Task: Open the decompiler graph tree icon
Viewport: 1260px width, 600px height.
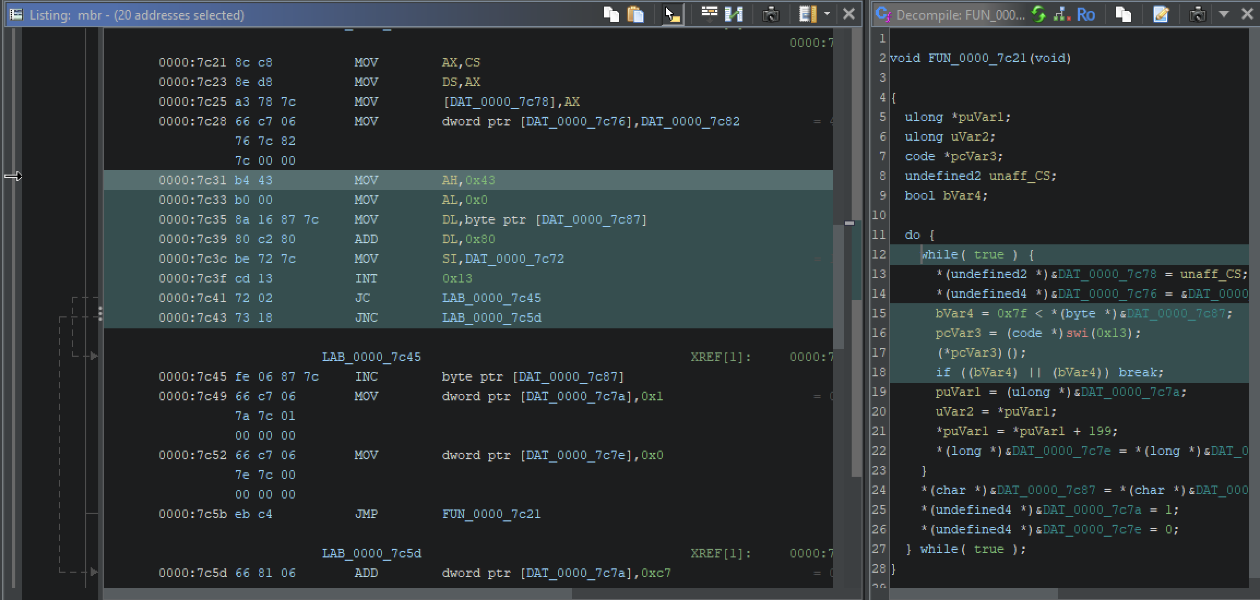Action: tap(1062, 14)
